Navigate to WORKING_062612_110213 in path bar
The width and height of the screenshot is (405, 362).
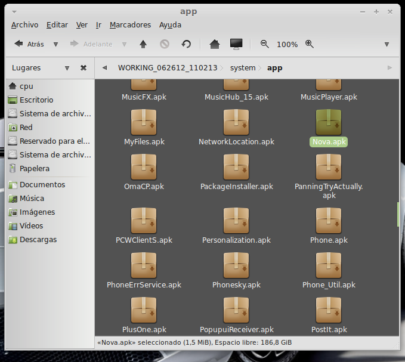[168, 68]
